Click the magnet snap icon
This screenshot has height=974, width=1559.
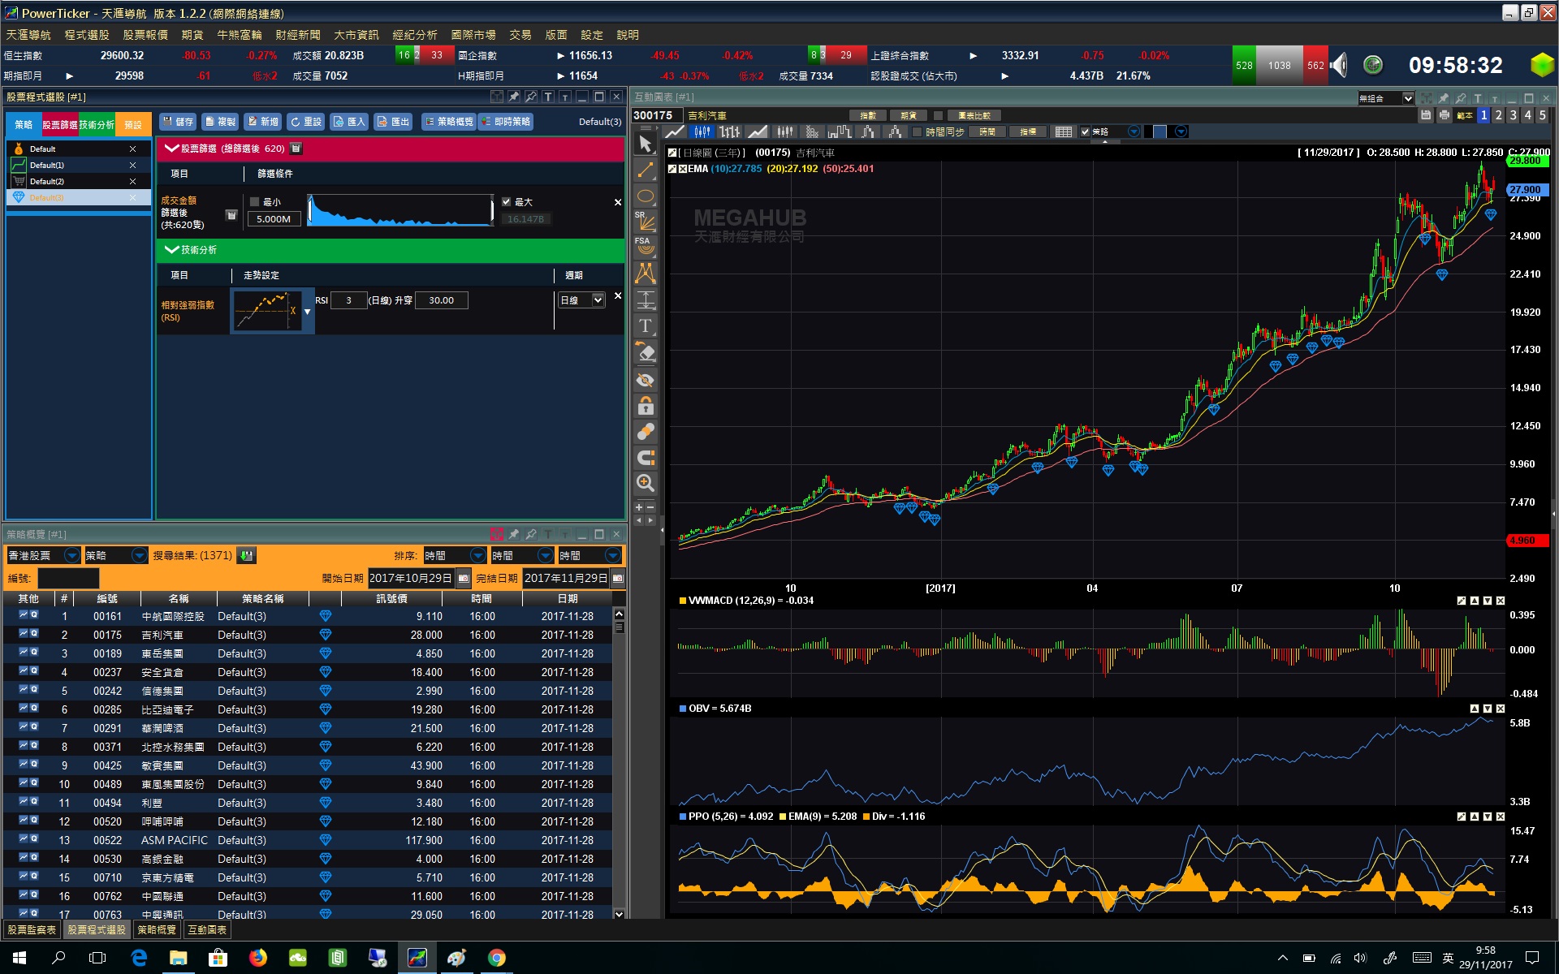pyautogui.click(x=646, y=458)
